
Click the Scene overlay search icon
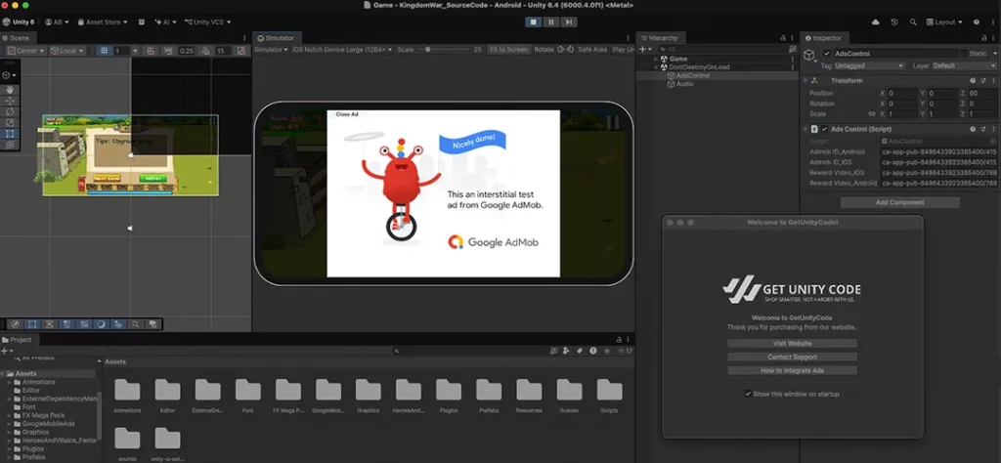point(135,324)
